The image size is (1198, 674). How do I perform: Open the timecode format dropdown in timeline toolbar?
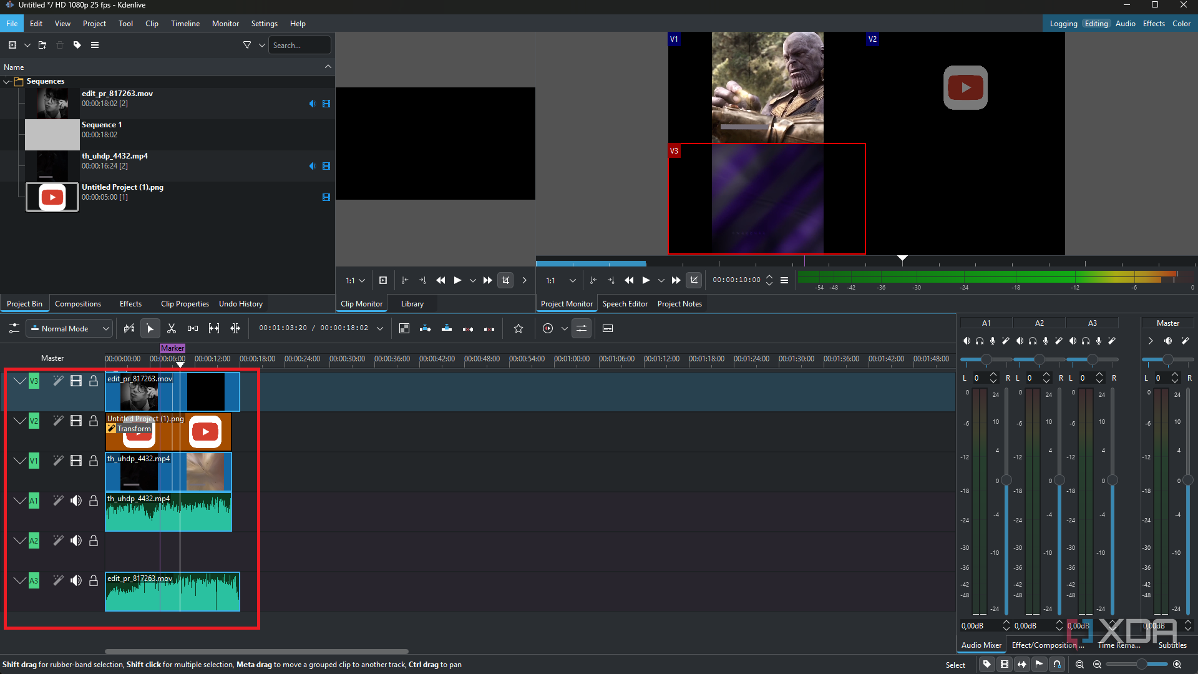tap(380, 328)
